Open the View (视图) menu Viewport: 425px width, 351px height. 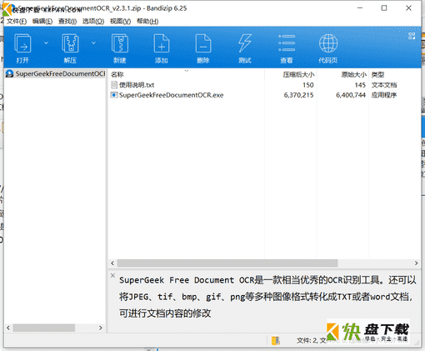click(x=120, y=21)
